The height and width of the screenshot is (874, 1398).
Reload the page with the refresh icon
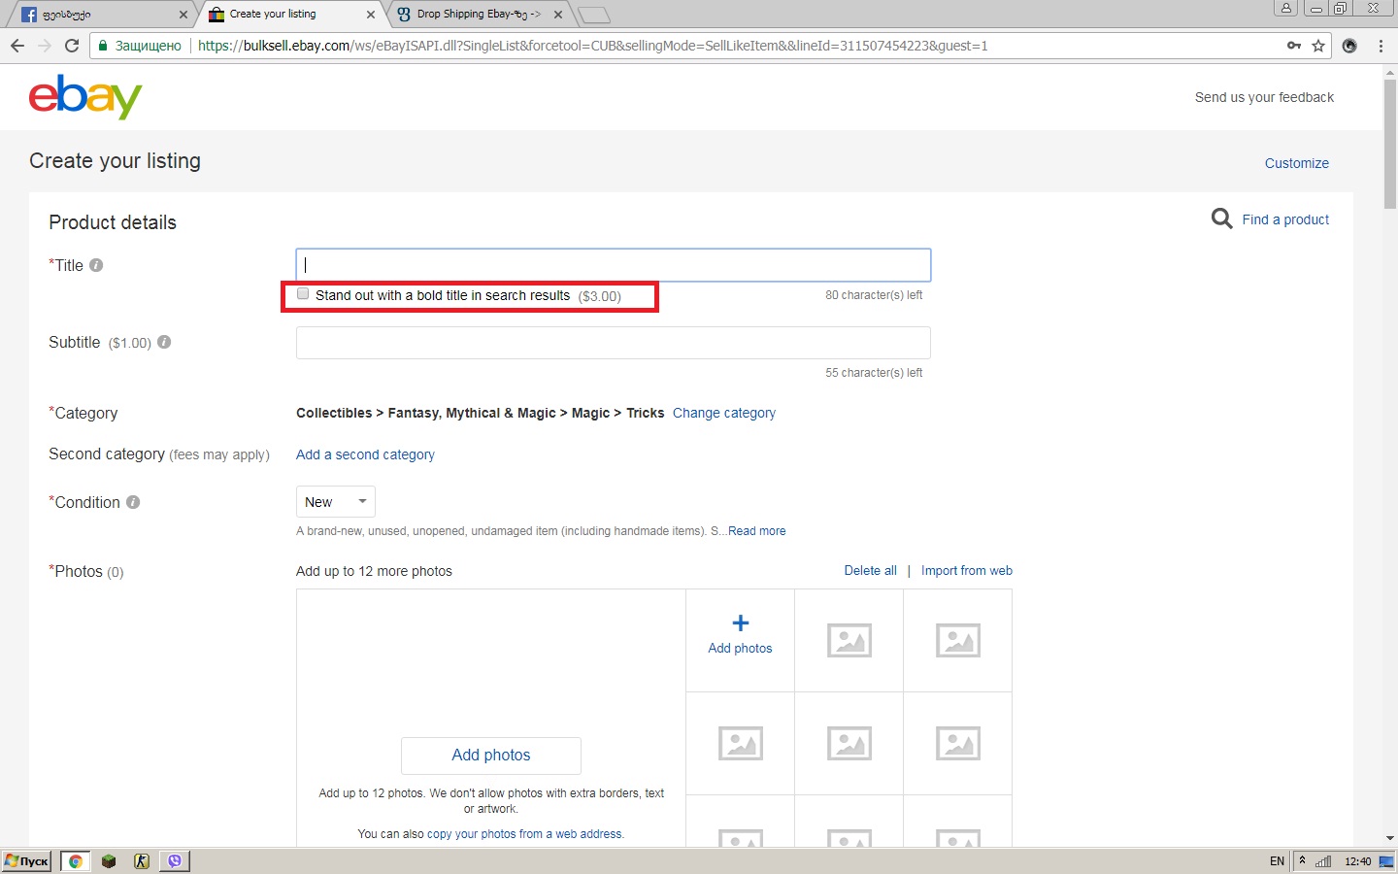[72, 46]
